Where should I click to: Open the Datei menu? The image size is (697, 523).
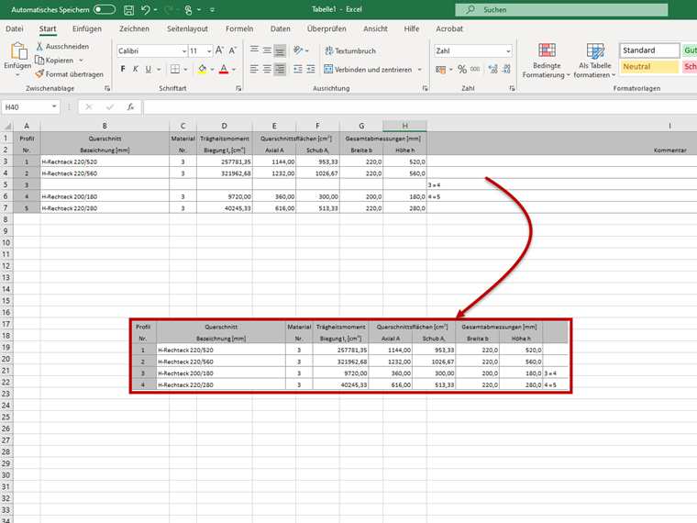point(15,28)
